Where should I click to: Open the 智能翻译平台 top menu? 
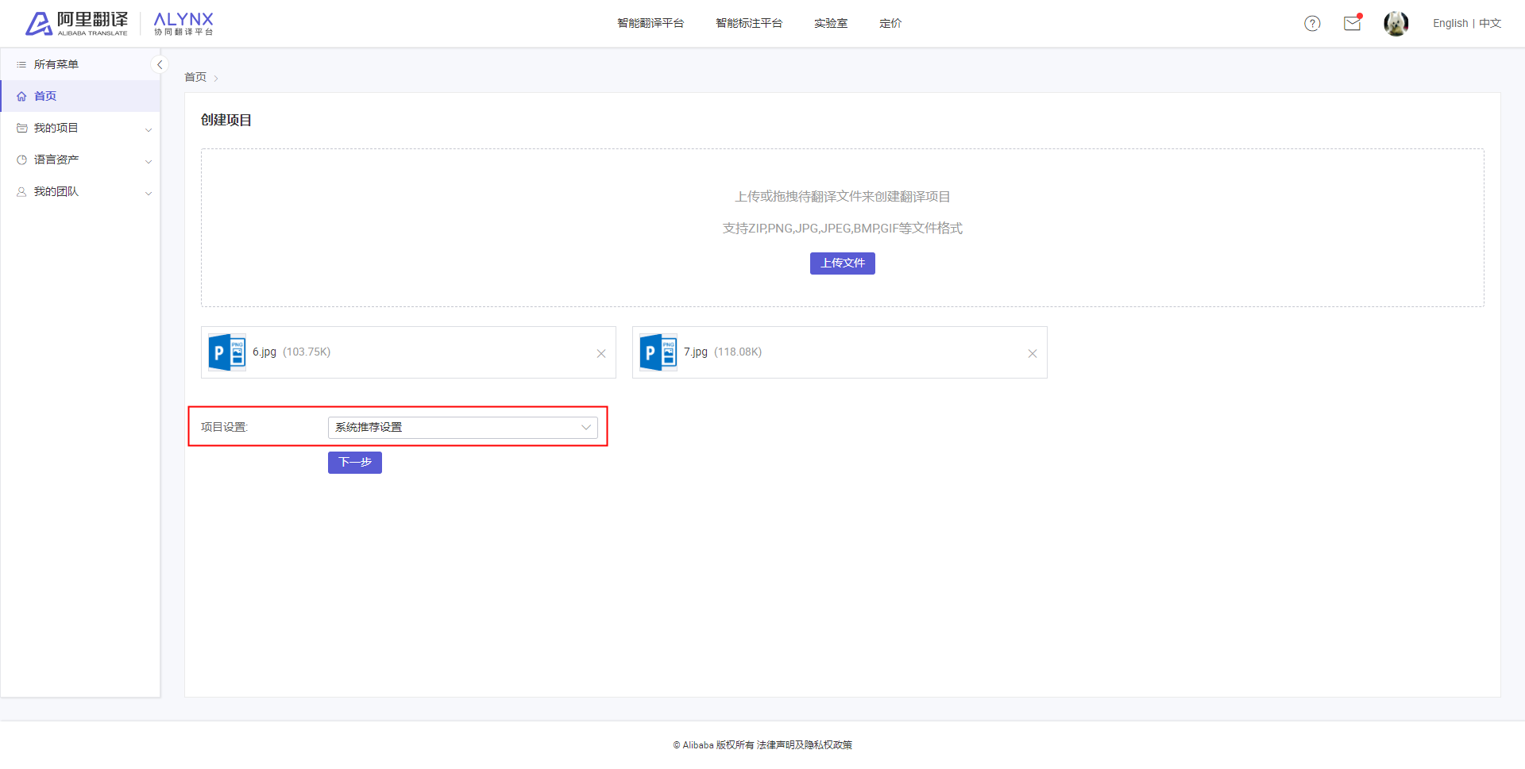(651, 24)
